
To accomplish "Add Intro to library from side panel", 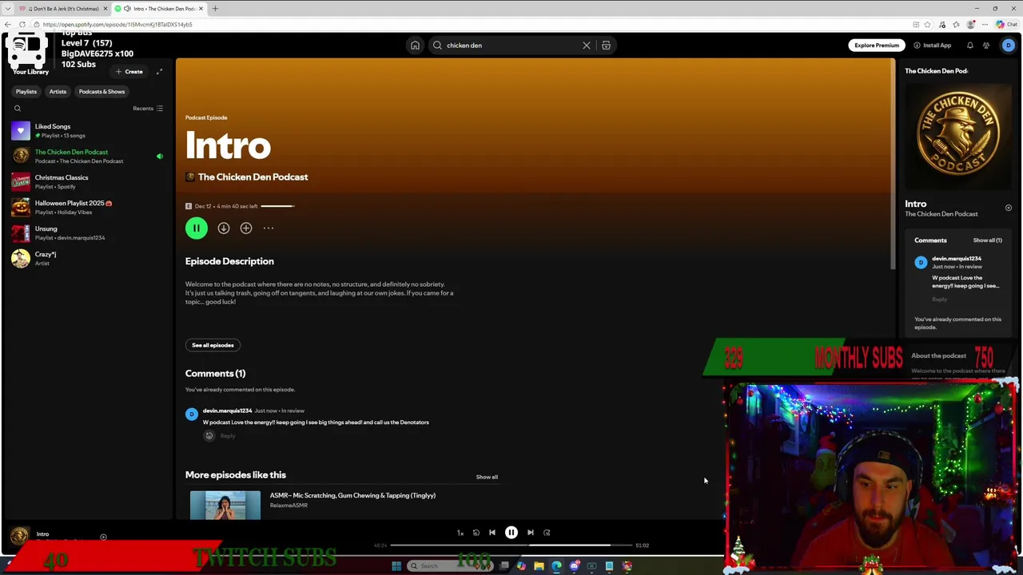I will 1009,208.
